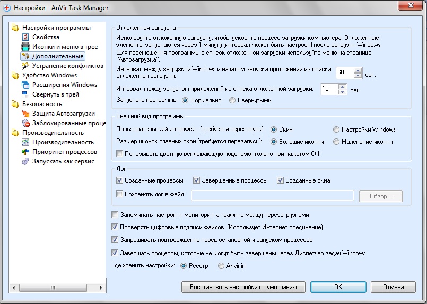The width and height of the screenshot is (427, 304).
Task: Click the Запускать как сервис gear icon
Action: [x=25, y=161]
